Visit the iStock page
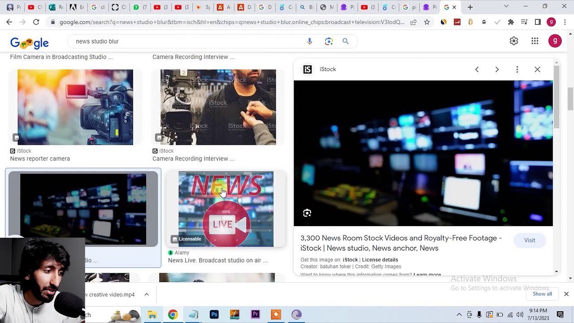 530,240
